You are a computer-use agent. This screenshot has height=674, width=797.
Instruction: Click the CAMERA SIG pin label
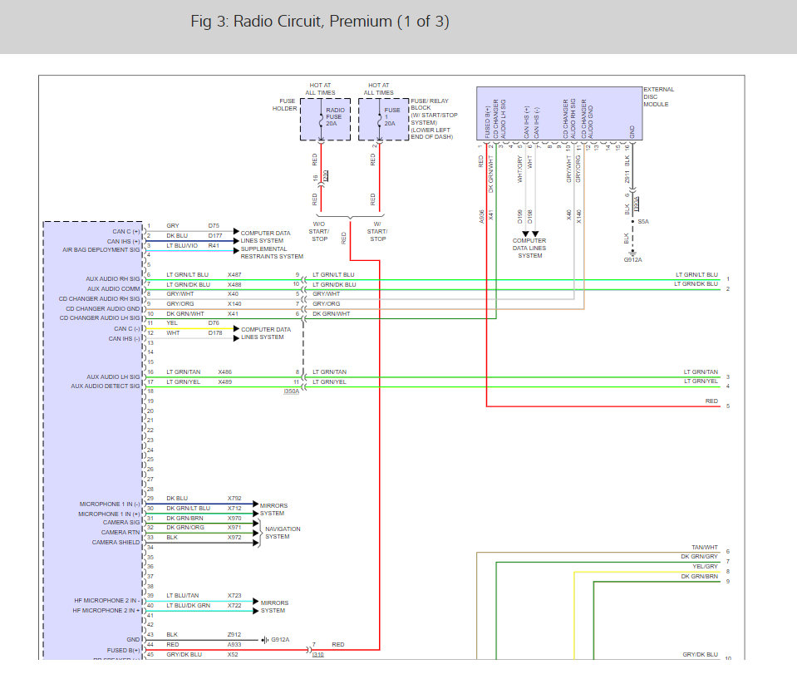[121, 523]
